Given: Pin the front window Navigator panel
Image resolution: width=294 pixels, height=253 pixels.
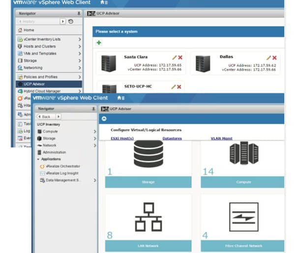Looking at the screenshot, I should [x=93, y=109].
